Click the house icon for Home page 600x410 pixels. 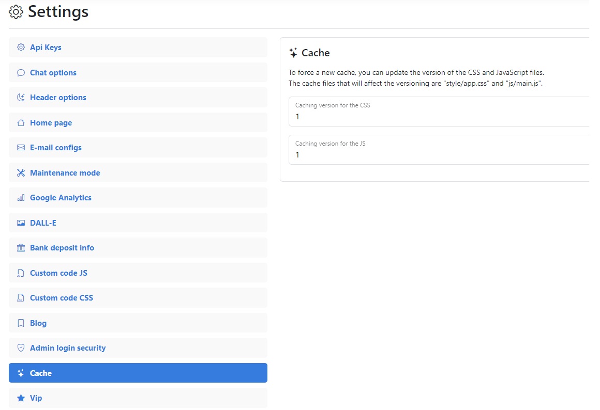click(21, 123)
